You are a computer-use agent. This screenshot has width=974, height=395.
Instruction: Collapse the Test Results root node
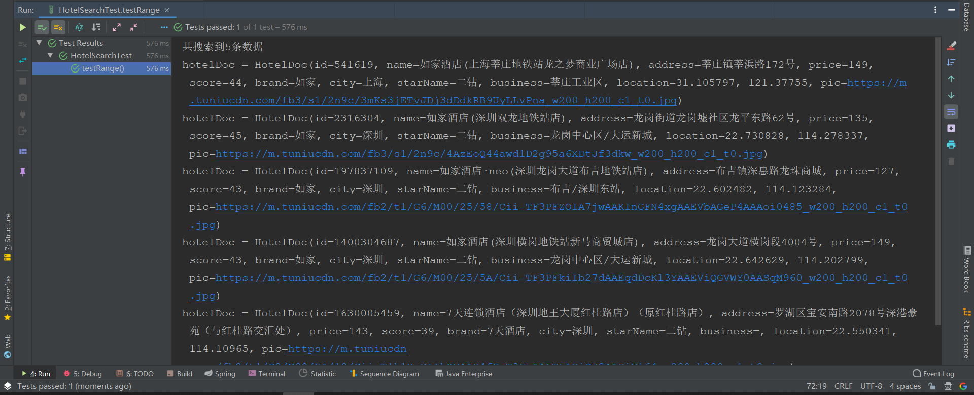39,43
